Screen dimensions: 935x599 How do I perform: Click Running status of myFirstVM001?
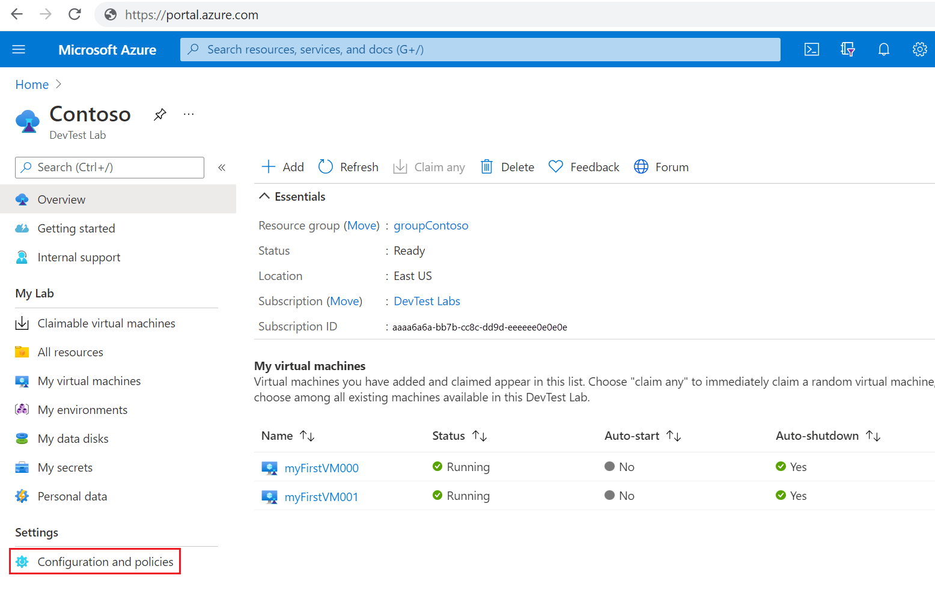tap(461, 496)
